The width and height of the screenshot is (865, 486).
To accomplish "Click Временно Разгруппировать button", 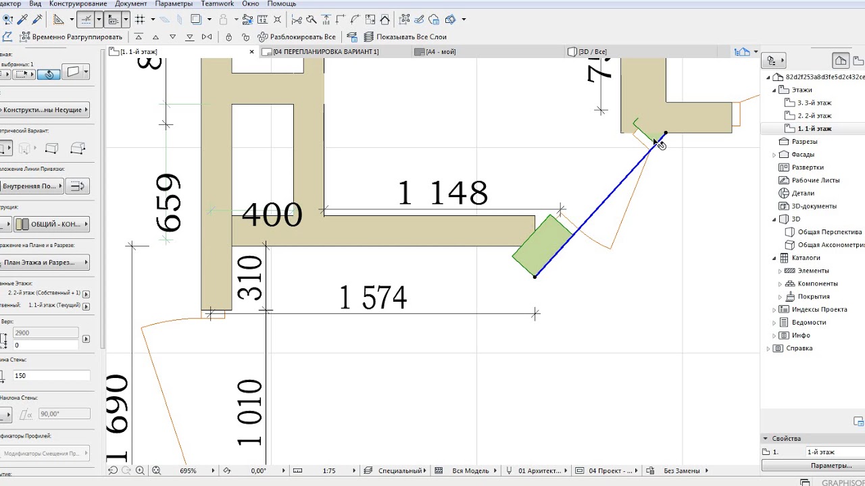I will pyautogui.click(x=71, y=37).
